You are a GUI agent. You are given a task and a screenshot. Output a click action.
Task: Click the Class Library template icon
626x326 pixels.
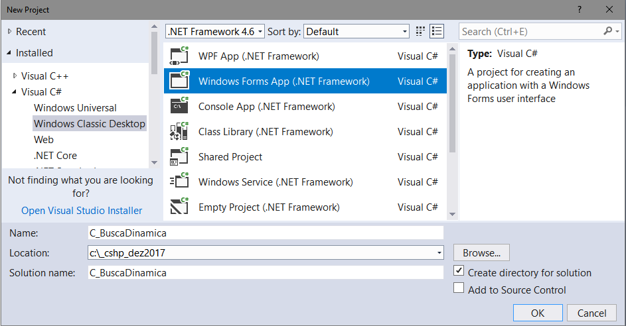pos(179,131)
